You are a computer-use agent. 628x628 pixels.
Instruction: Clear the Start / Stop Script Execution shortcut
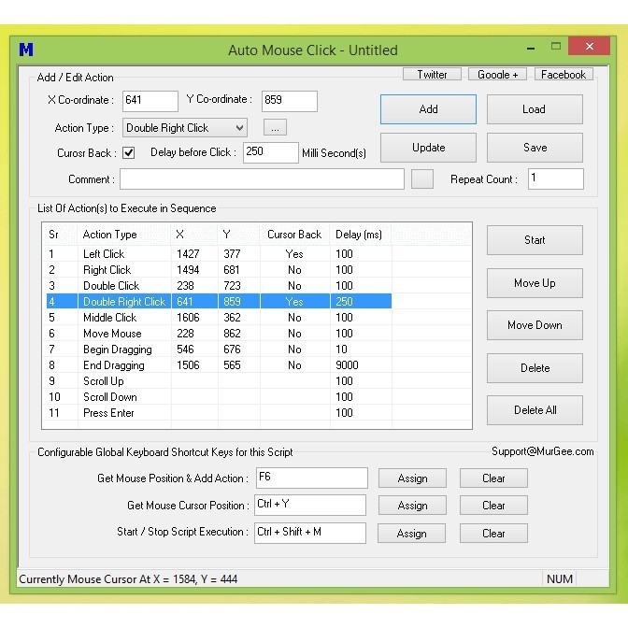click(493, 534)
